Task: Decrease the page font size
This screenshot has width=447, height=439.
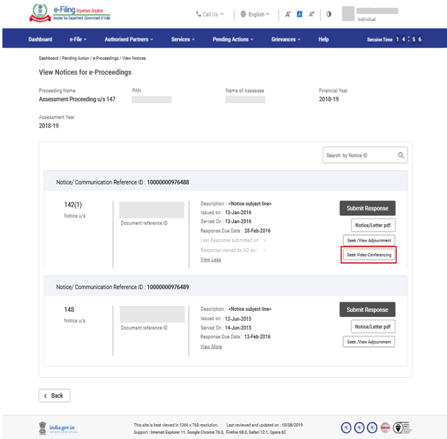Action: pos(288,14)
